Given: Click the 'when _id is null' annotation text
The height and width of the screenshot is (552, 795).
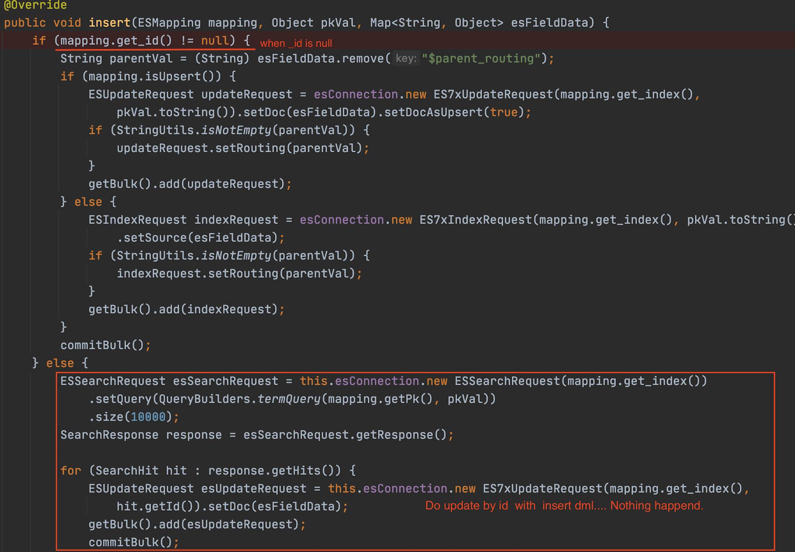Looking at the screenshot, I should [296, 43].
